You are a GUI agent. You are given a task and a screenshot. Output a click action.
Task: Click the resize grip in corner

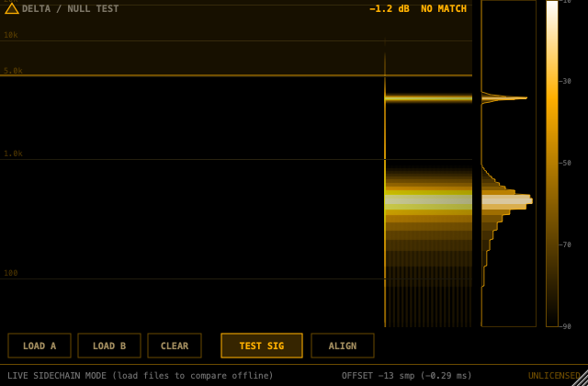coord(581,378)
